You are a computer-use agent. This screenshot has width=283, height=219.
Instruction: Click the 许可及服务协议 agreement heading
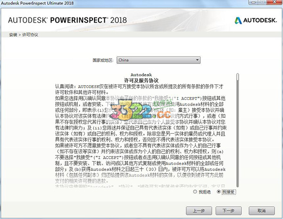(141, 81)
